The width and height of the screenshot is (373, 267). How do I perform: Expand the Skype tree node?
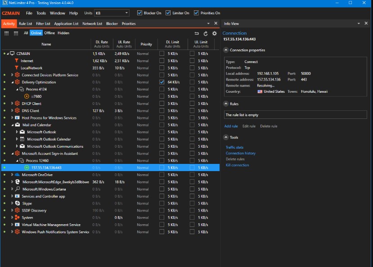coord(12,204)
